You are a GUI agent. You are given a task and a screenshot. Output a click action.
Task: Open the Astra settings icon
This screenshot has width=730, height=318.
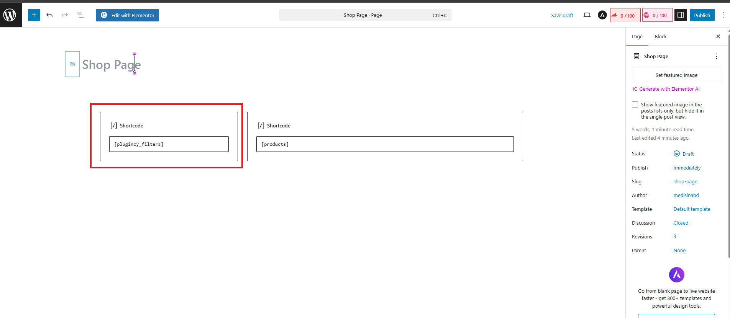pos(602,15)
